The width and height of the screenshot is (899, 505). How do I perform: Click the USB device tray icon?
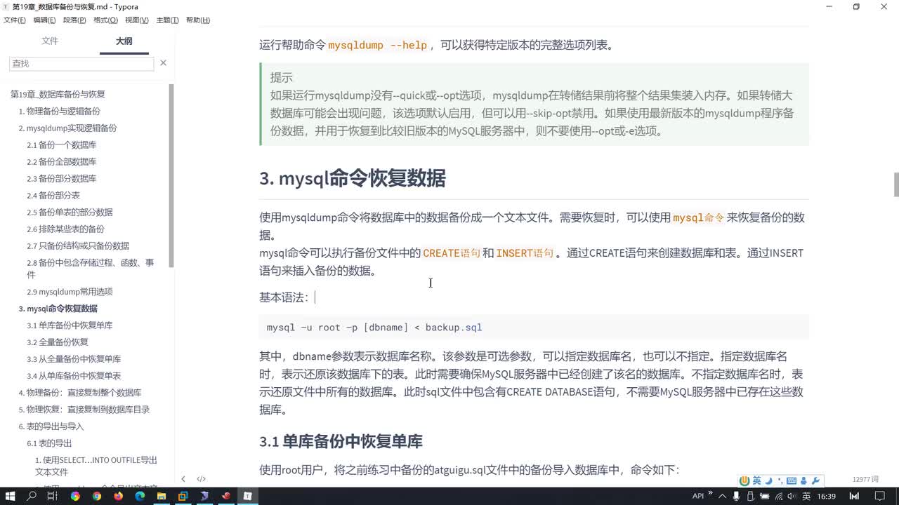click(x=749, y=496)
